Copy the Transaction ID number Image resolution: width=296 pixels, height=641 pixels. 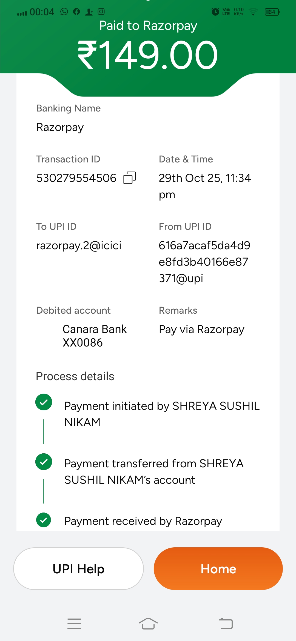click(130, 178)
